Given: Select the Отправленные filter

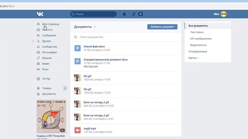Looking at the screenshot, I should click(198, 51).
